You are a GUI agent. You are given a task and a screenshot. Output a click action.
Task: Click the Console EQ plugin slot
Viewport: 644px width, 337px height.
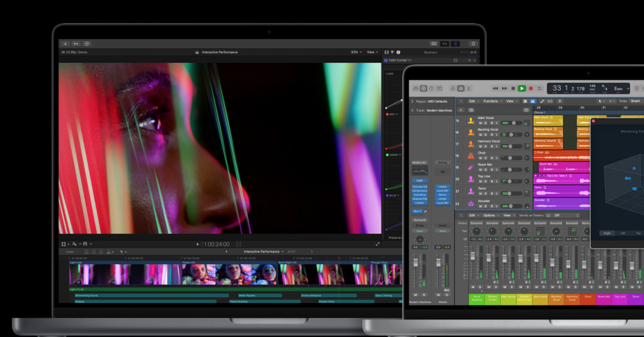pyautogui.click(x=420, y=187)
